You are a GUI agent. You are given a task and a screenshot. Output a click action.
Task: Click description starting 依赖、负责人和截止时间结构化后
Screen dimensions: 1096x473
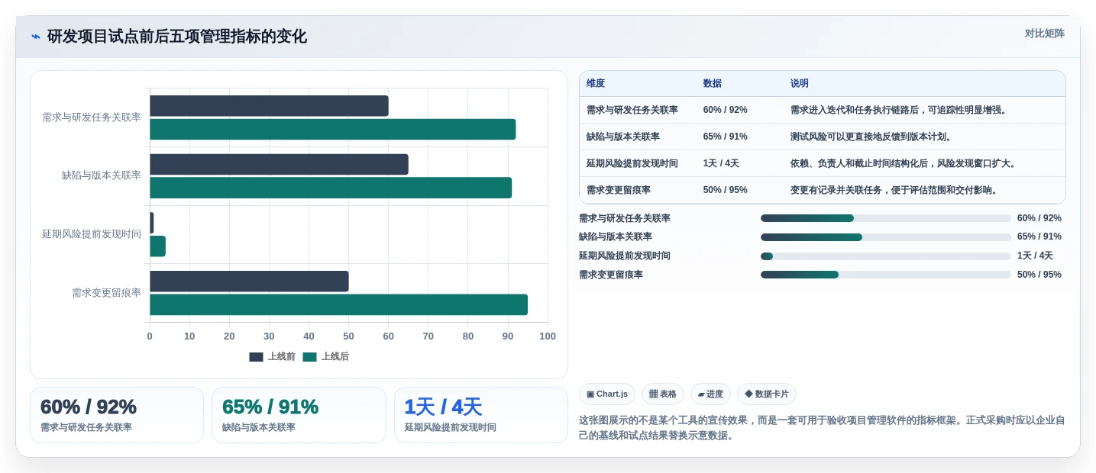point(905,164)
